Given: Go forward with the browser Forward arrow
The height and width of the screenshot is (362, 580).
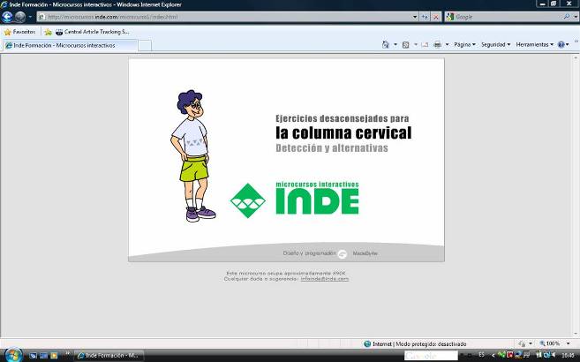Looking at the screenshot, I should pos(20,17).
